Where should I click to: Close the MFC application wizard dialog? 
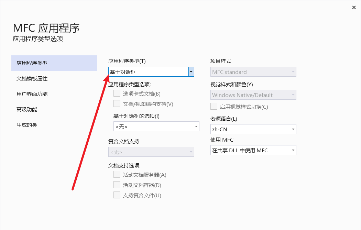click(354, 7)
